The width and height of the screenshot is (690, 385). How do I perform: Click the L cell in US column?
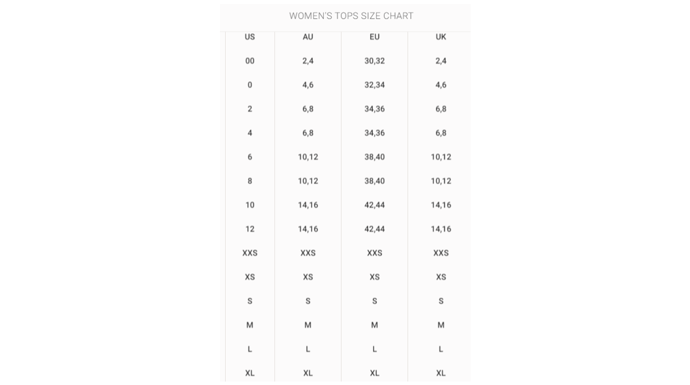pyautogui.click(x=250, y=349)
